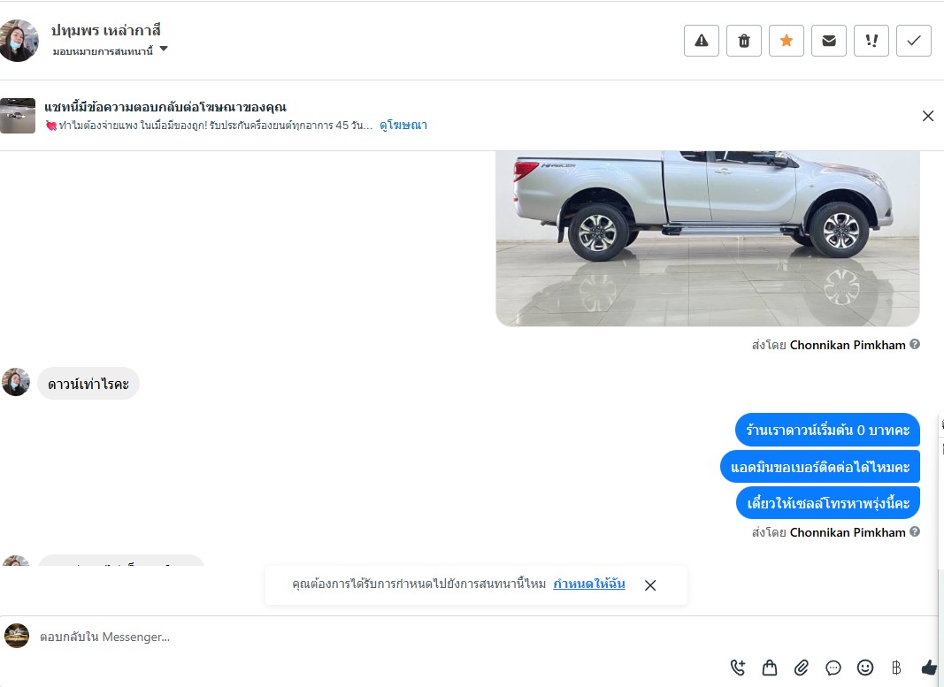This screenshot has width=944, height=687.
Task: Toggle the orange star follow-up marker
Action: click(x=787, y=41)
